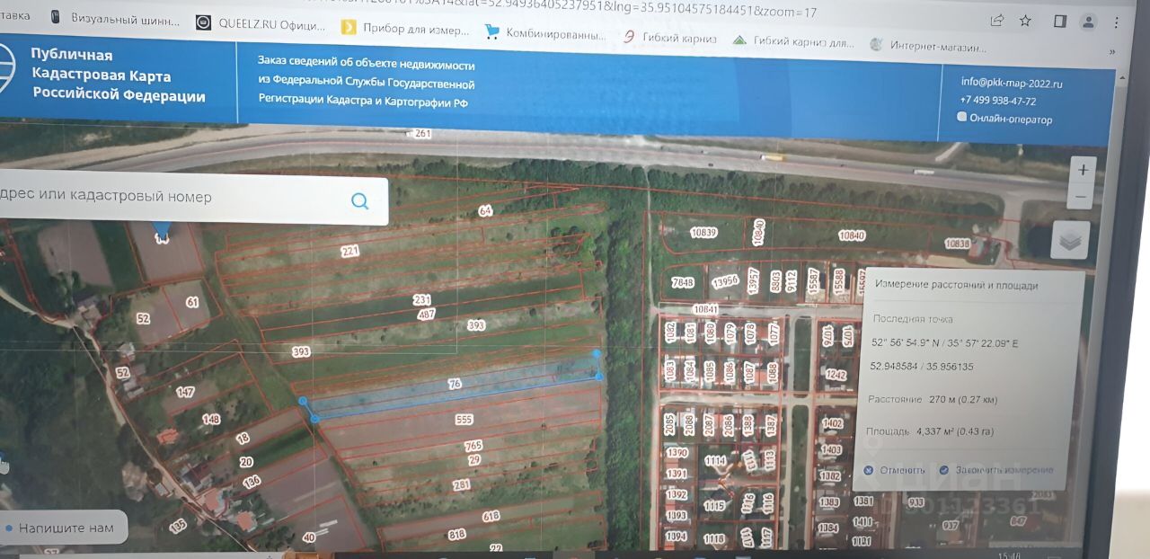Click the browser share page icon
1150x559 pixels.
pos(996,20)
